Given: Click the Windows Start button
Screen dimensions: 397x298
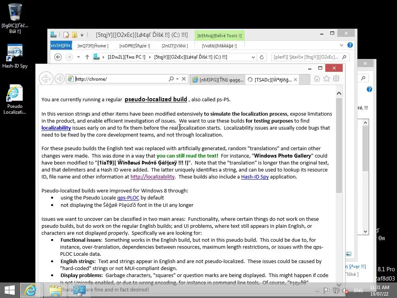Looking at the screenshot, I should pyautogui.click(x=10, y=290).
